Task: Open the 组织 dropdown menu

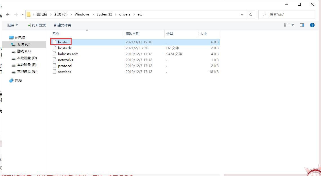Action: click(x=12, y=25)
